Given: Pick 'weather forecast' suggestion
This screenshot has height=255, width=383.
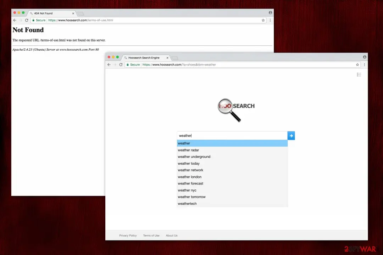Looking at the screenshot, I should coord(232,183).
